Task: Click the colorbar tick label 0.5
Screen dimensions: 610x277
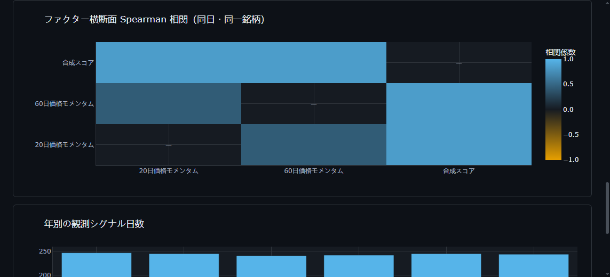Action: (x=568, y=84)
